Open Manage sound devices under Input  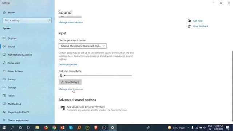pos(71,89)
